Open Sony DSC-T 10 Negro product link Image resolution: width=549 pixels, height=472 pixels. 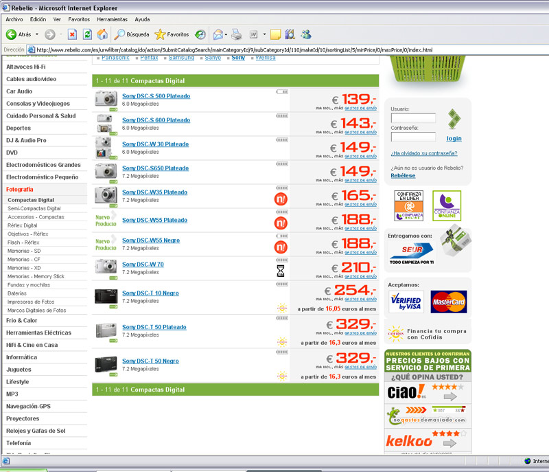150,293
